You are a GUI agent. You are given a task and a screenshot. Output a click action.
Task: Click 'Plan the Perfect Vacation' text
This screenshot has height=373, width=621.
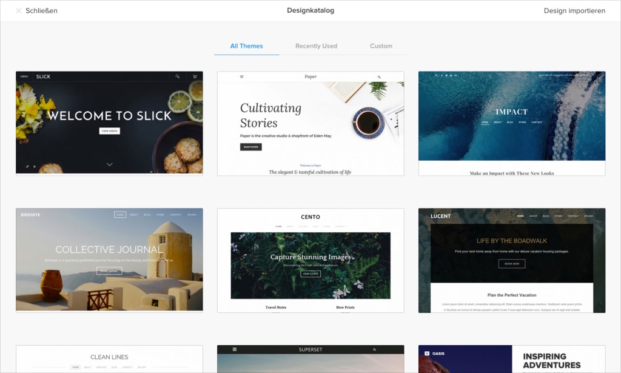[x=512, y=295]
